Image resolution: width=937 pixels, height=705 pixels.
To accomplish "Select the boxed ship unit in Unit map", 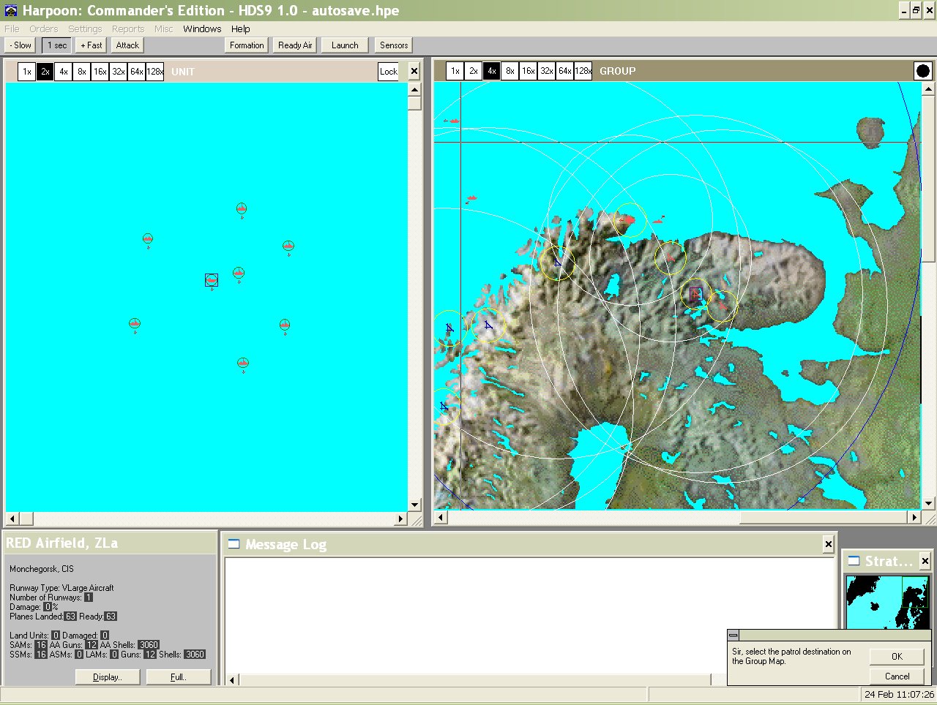I will click(212, 280).
